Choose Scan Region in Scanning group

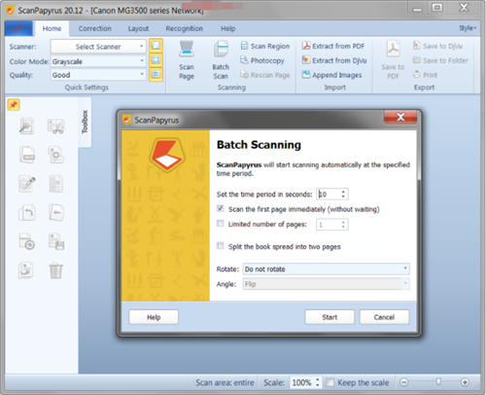pyautogui.click(x=265, y=46)
